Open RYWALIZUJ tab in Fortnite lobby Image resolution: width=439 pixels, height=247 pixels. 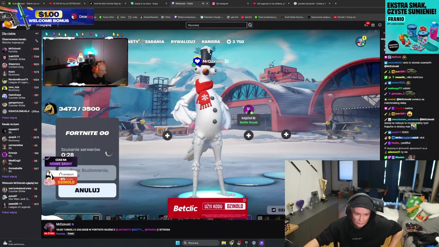(x=183, y=42)
